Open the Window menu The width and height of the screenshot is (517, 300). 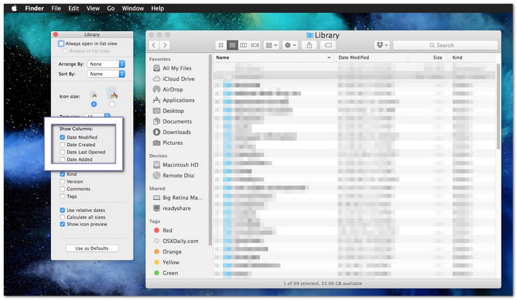coord(133,8)
